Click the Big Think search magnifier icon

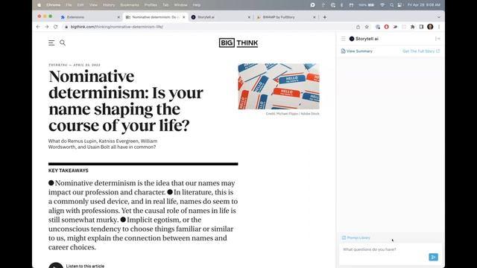[x=63, y=43]
